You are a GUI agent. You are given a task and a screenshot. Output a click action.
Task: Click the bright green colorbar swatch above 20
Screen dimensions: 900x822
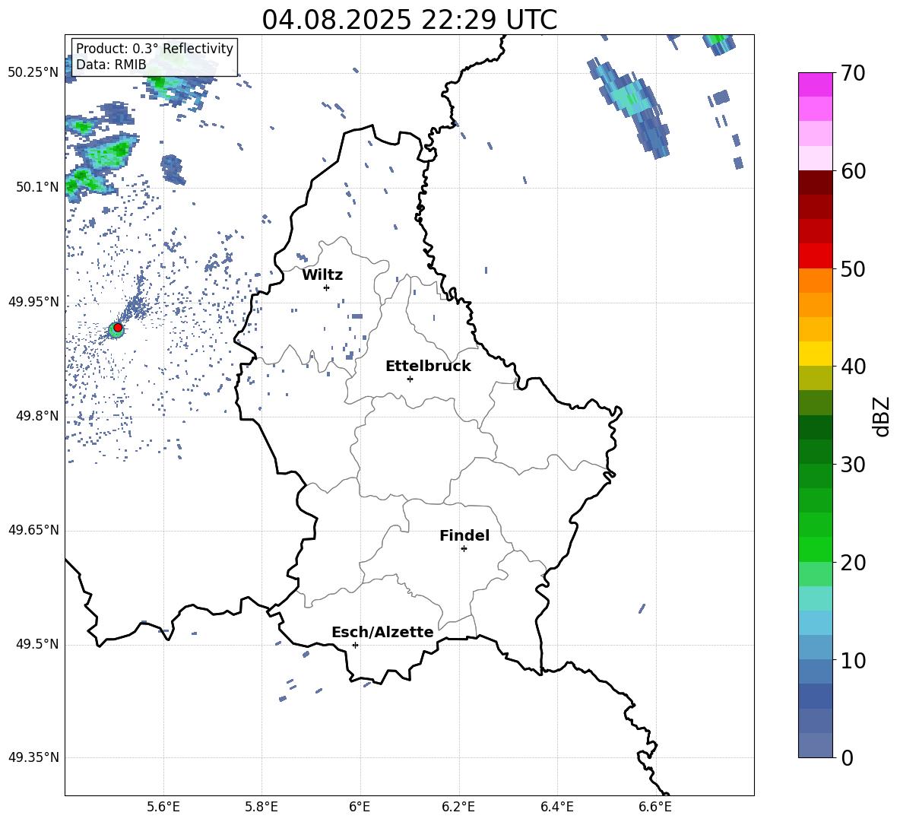click(815, 550)
